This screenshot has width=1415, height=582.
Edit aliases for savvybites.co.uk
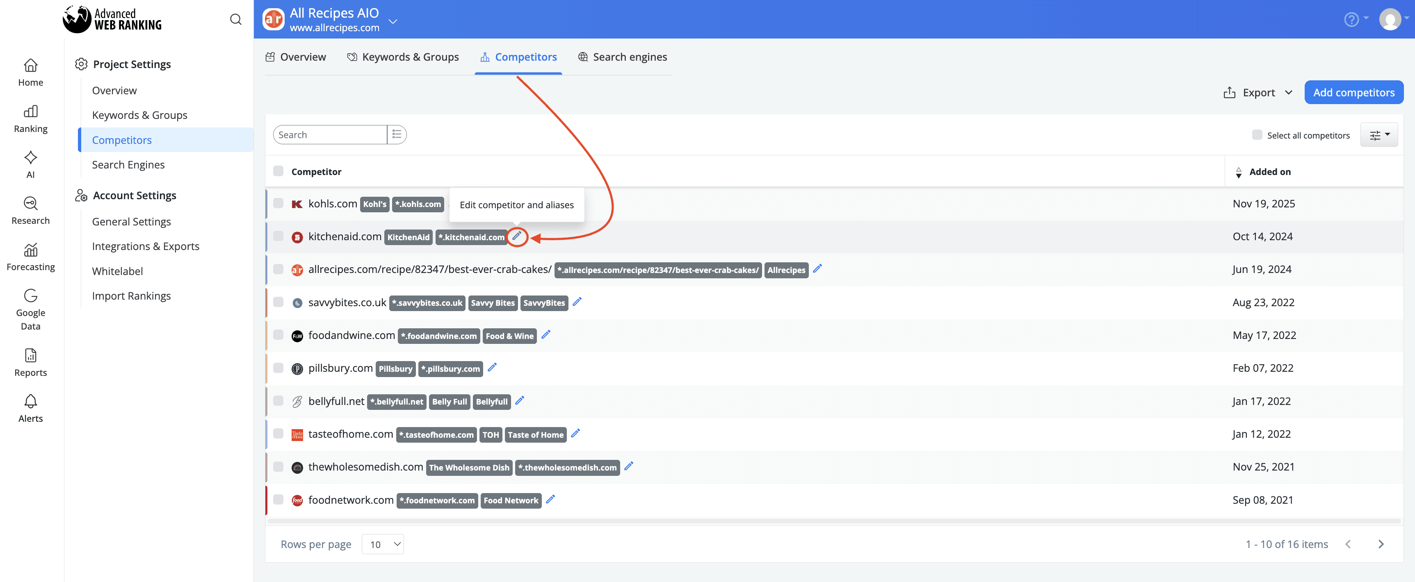[577, 301]
